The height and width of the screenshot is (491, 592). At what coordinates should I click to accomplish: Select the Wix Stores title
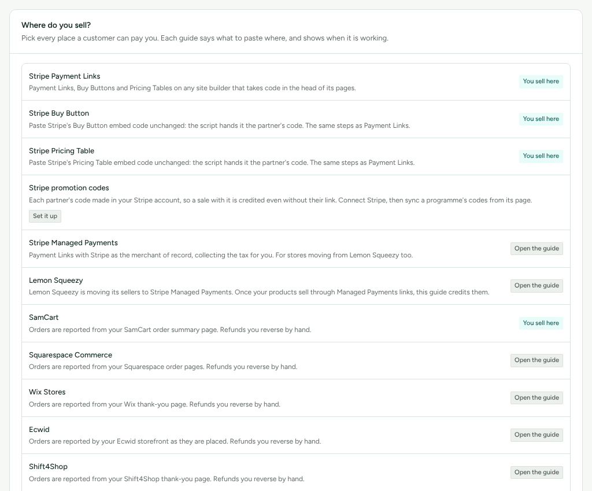point(47,392)
